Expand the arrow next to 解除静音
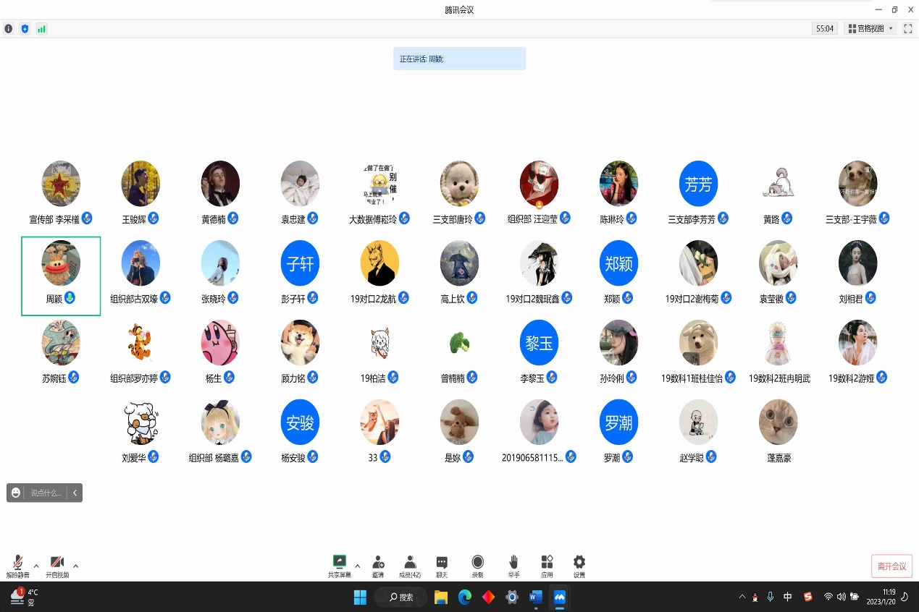919x612 pixels. (x=36, y=566)
